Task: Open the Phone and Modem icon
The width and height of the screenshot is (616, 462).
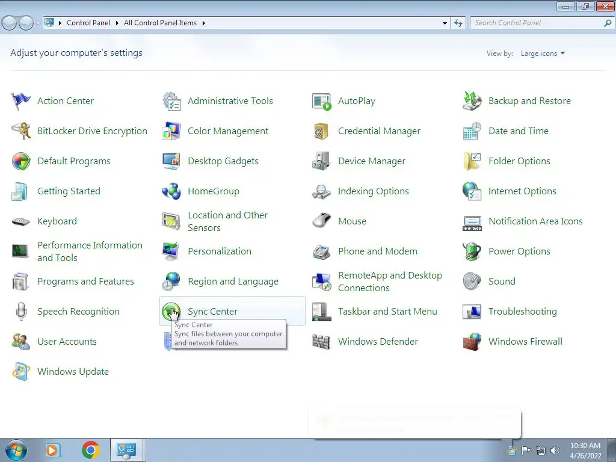Action: tap(322, 251)
